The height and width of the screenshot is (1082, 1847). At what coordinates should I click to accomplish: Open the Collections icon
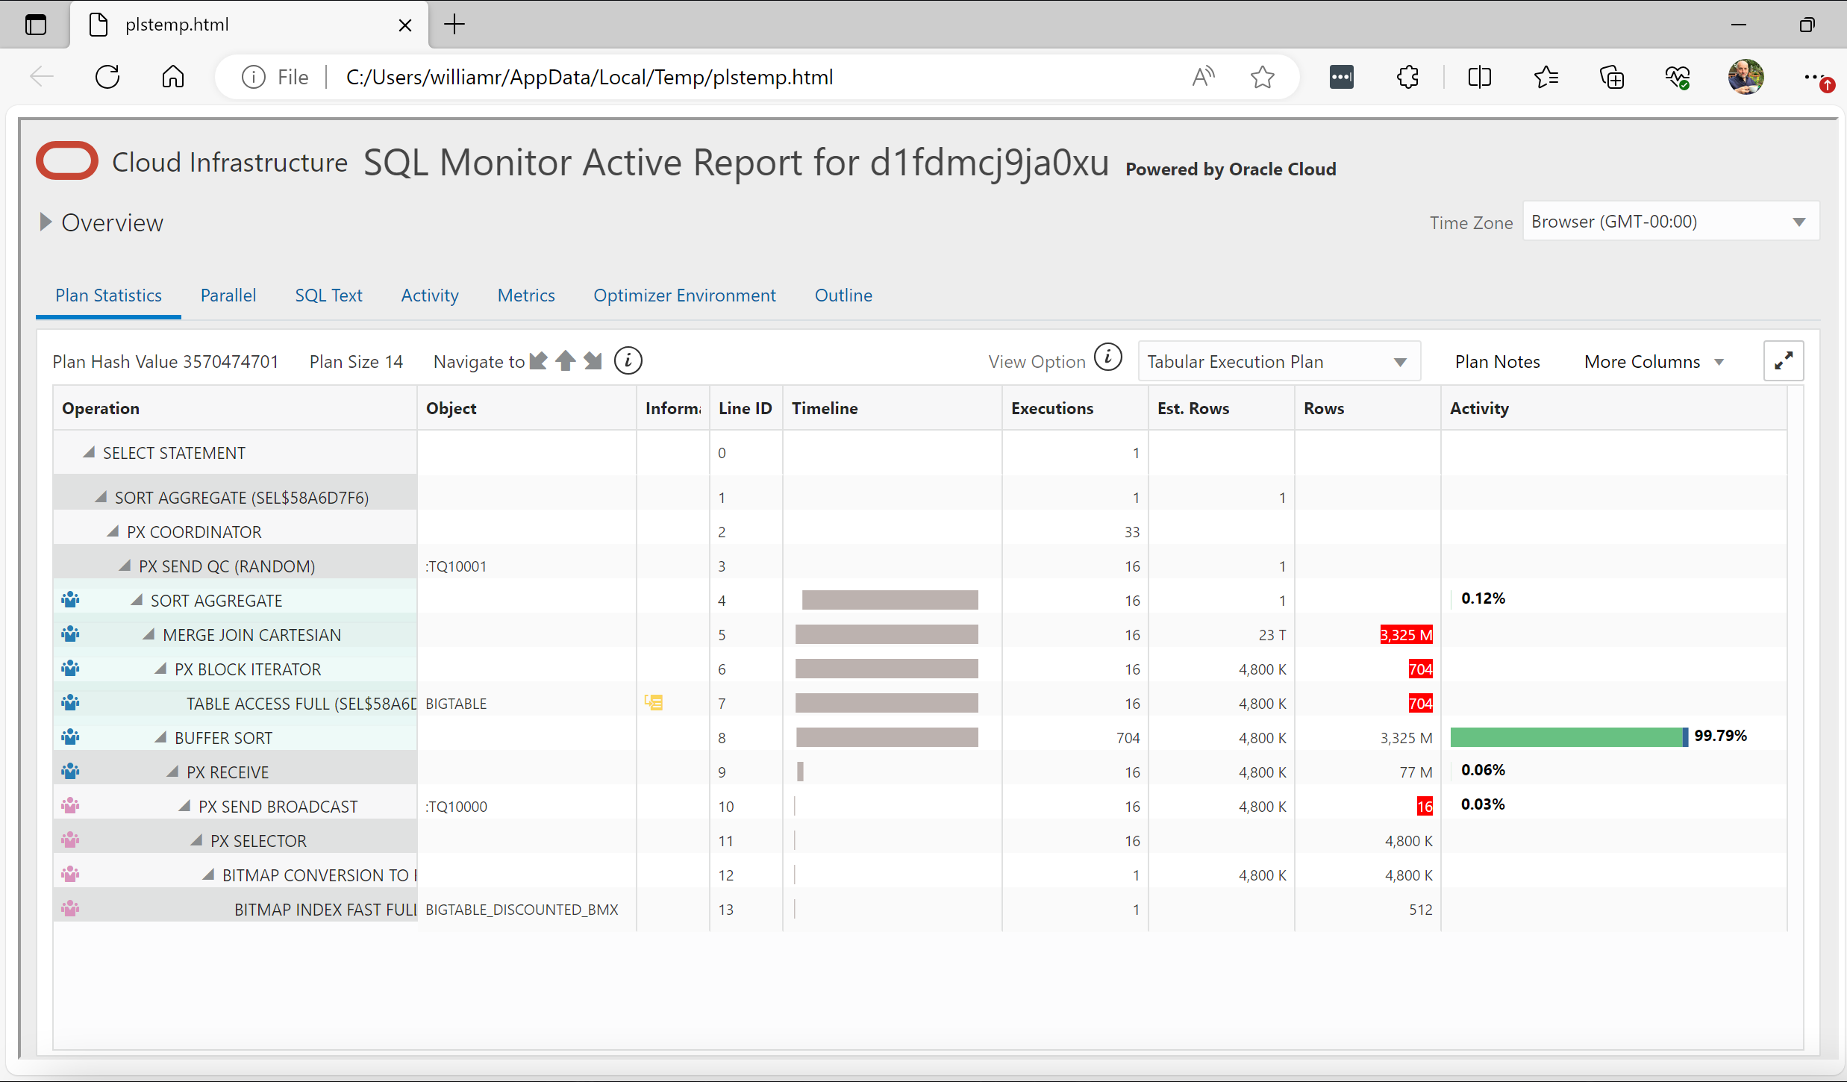click(1612, 77)
